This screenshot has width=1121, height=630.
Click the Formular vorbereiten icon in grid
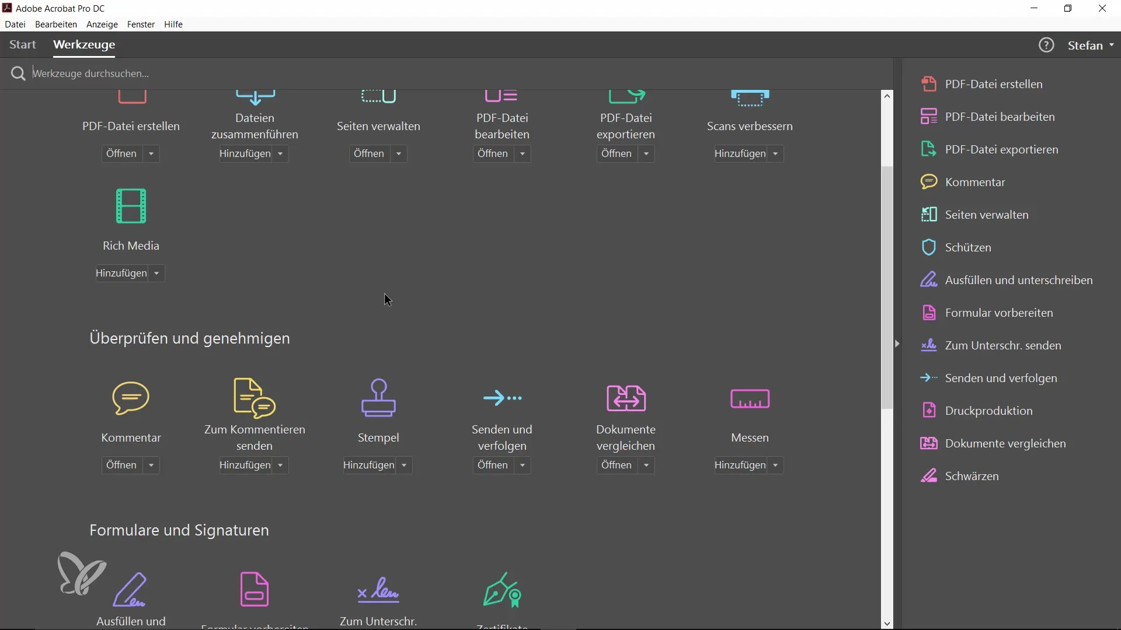(255, 589)
